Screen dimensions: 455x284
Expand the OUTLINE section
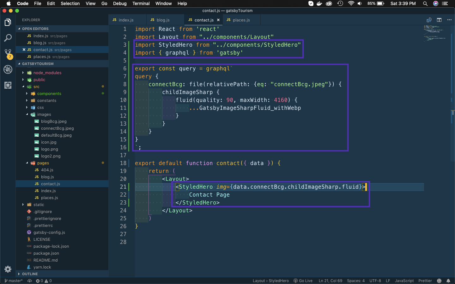coord(30,274)
